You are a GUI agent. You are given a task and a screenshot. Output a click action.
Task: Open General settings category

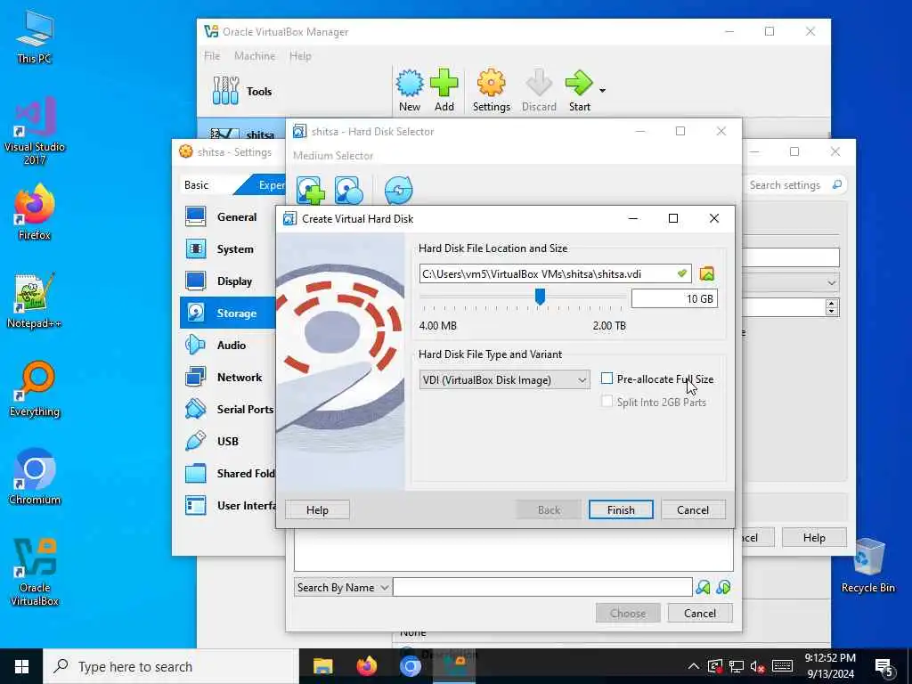[228, 217]
